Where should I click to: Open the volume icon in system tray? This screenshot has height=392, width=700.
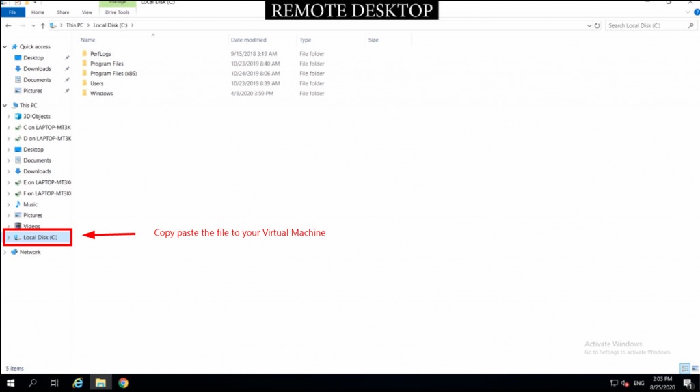pos(625,383)
